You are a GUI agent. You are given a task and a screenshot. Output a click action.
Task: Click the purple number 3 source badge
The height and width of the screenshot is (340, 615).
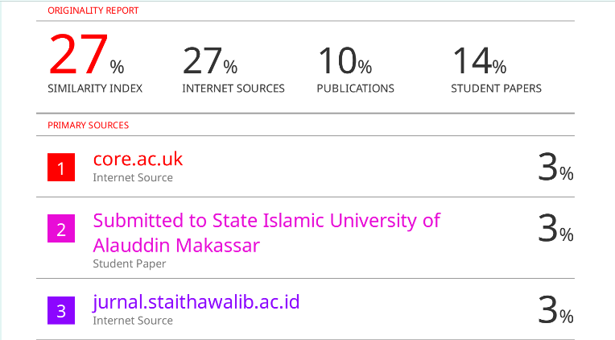pos(61,309)
